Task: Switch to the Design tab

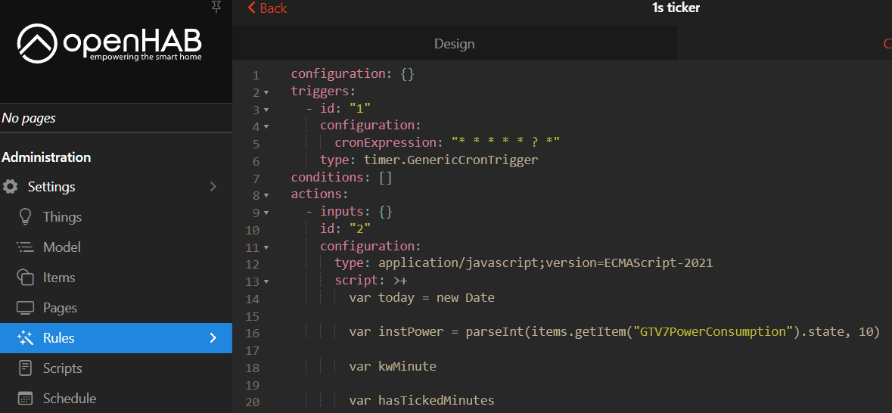Action: tap(454, 44)
